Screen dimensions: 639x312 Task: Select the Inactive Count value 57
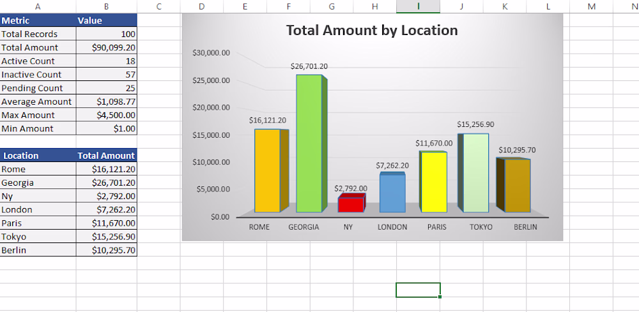[x=106, y=74]
